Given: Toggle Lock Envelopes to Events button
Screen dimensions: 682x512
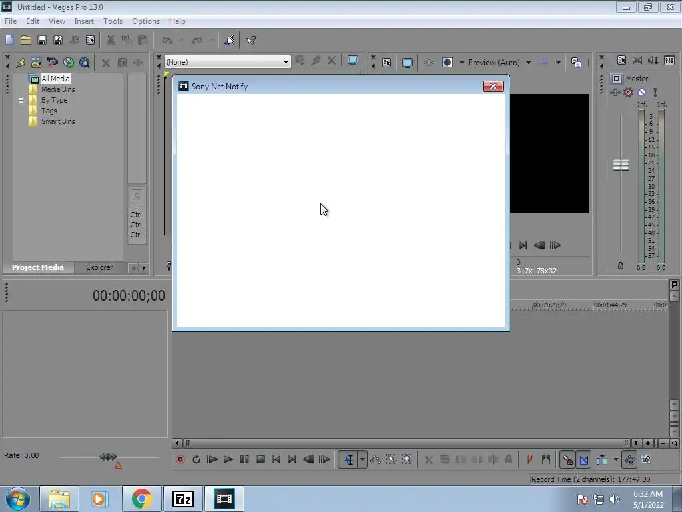Looking at the screenshot, I should 629,459.
